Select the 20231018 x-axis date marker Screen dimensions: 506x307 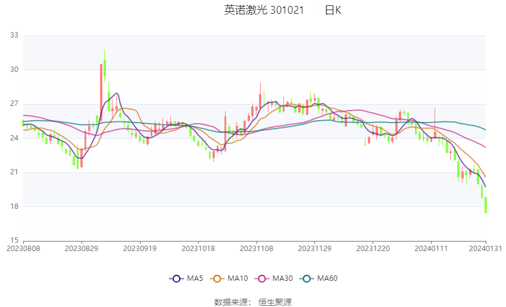tap(198, 249)
